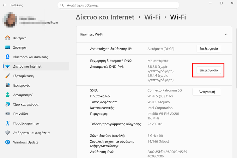Viewport: 237px width, 158px height.
Task: Open Λογαριασμοί settings section
Action: [x=23, y=95]
